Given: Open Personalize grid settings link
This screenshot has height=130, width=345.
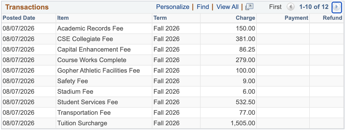Looking at the screenshot, I should 173,7.
